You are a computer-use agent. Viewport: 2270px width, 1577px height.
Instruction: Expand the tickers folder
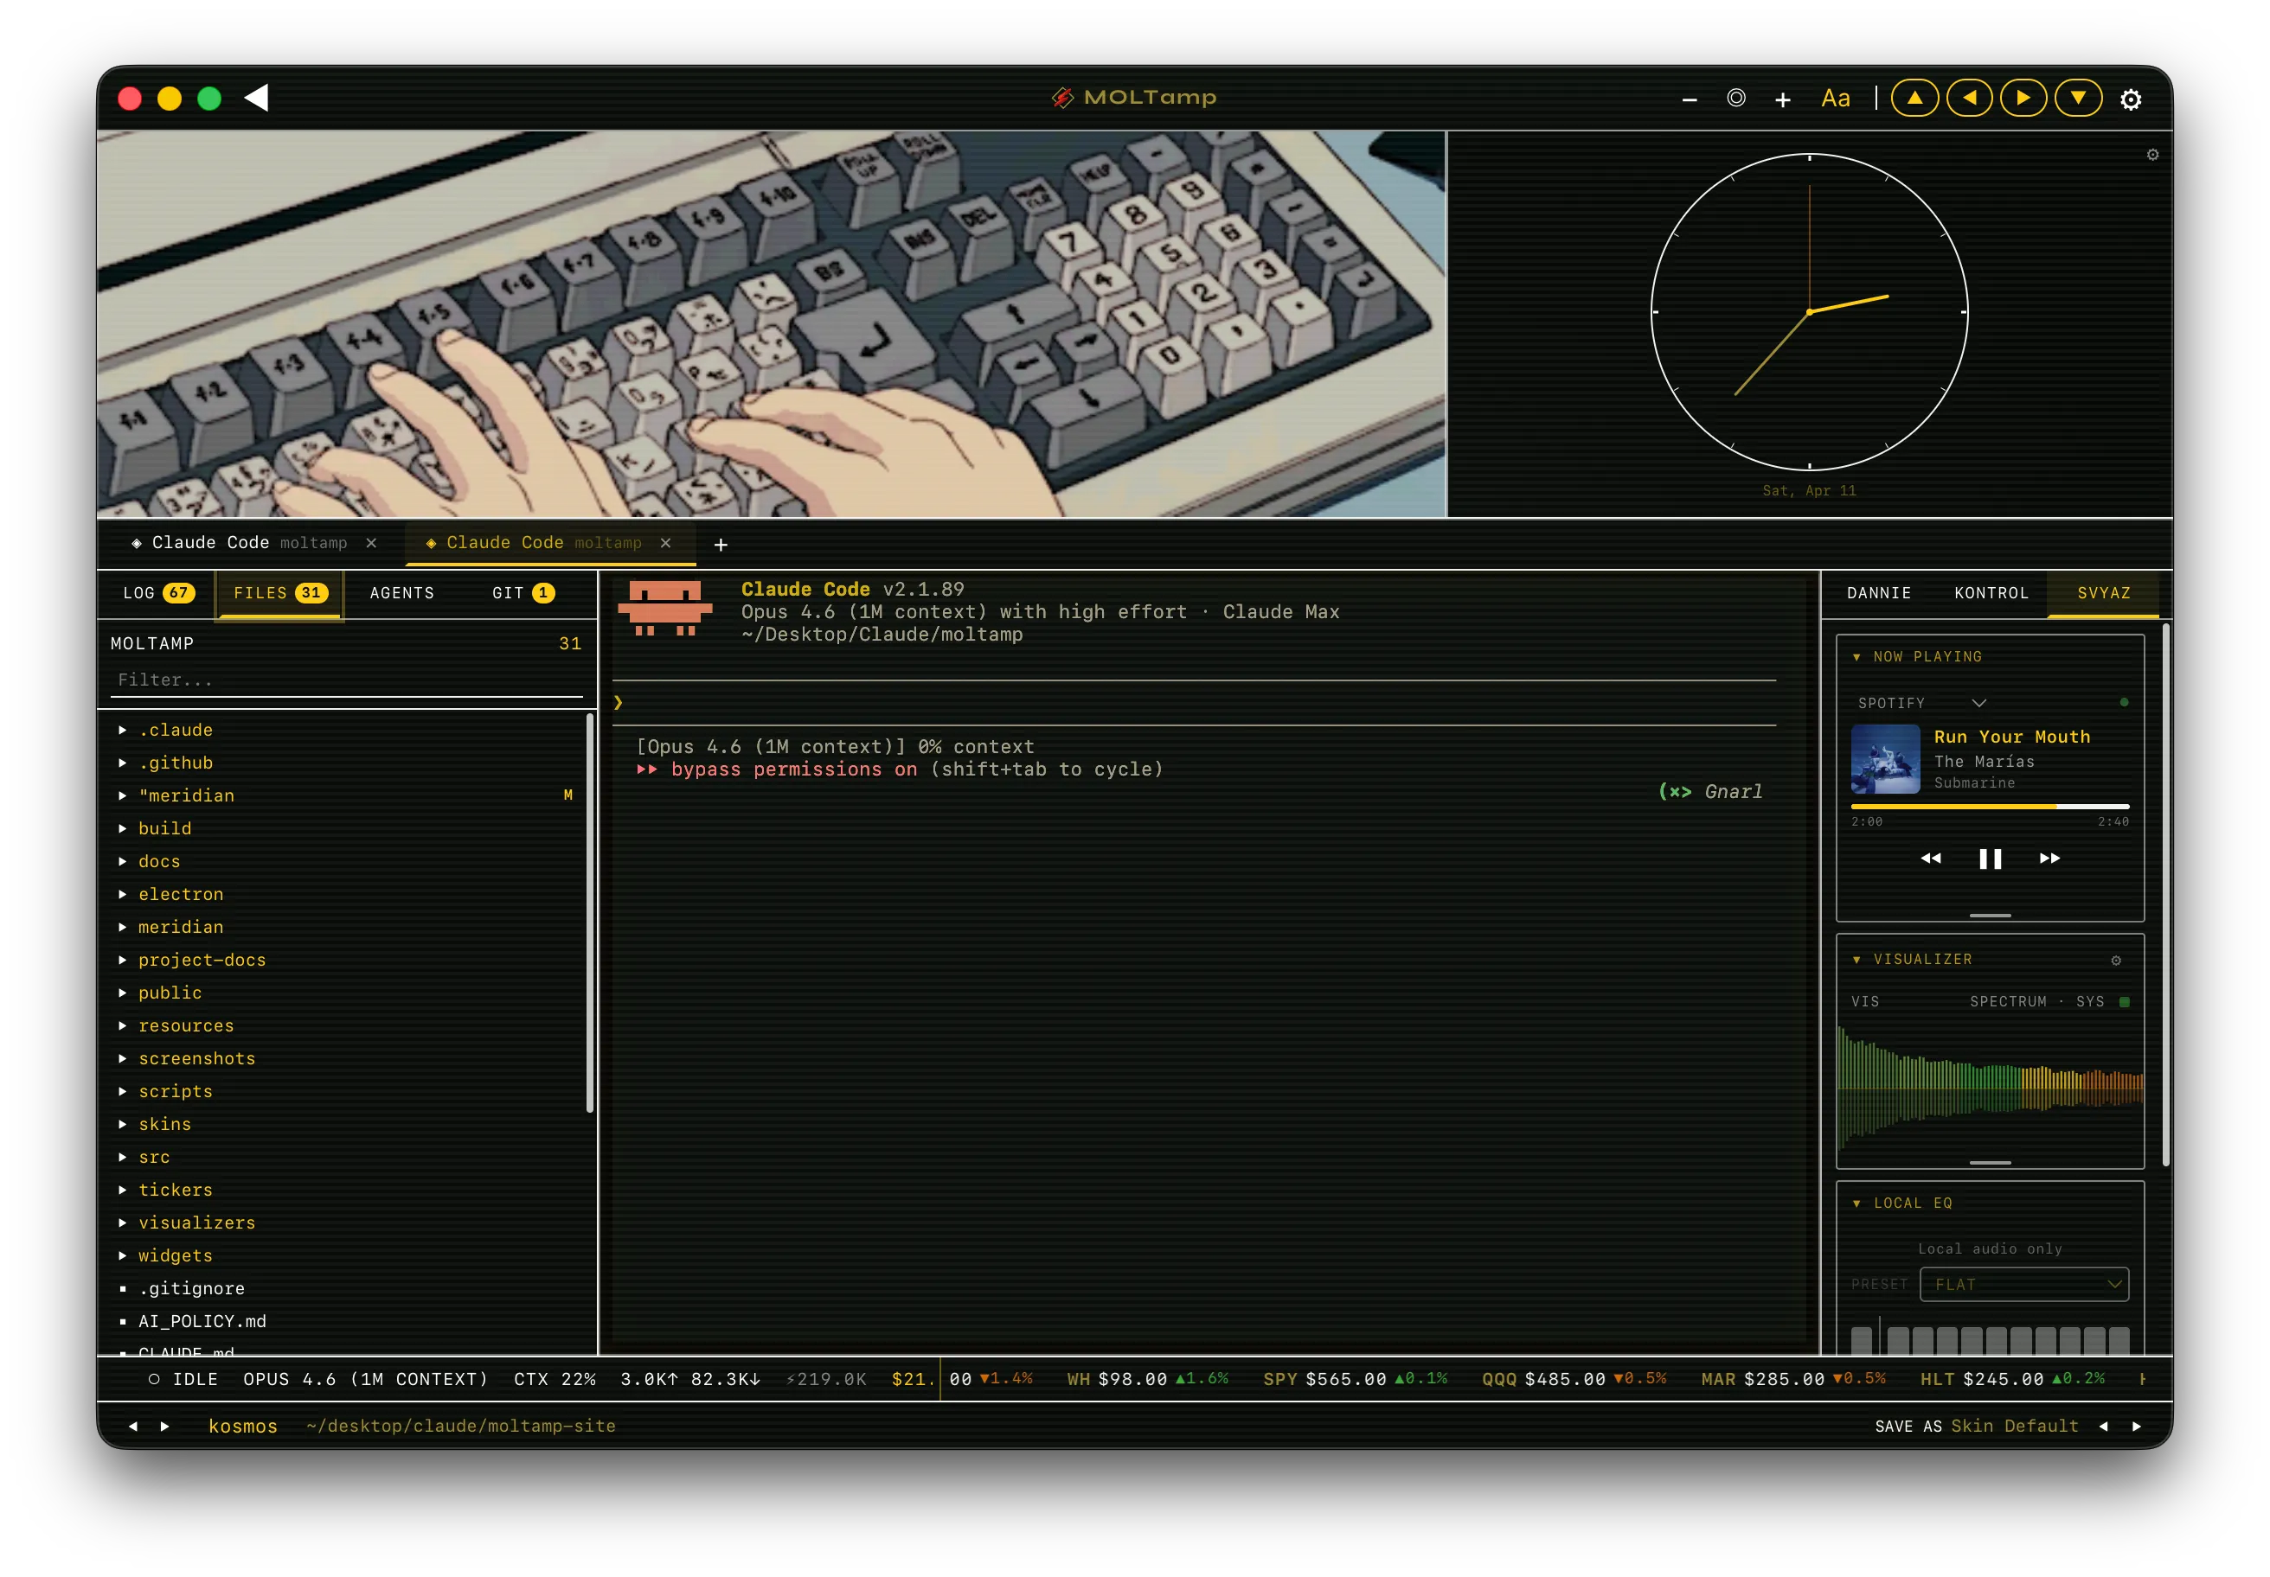346,1190
